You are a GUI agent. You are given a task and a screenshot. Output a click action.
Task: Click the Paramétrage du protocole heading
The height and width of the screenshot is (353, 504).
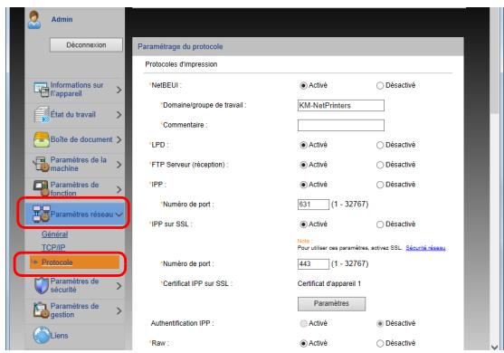click(x=180, y=47)
